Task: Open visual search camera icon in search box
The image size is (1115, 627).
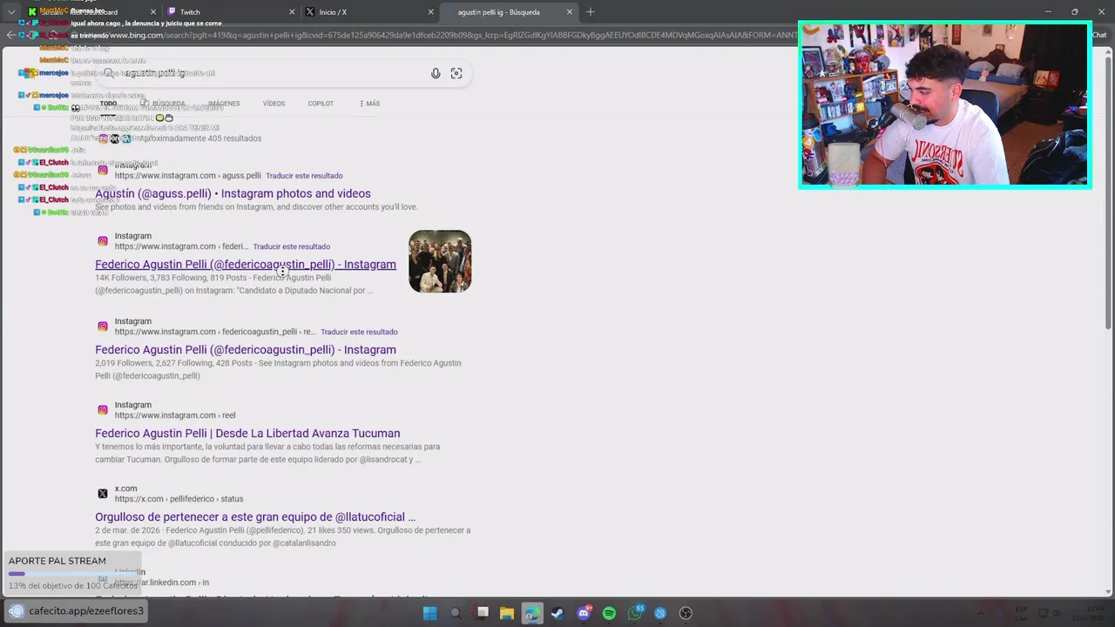Action: [456, 74]
